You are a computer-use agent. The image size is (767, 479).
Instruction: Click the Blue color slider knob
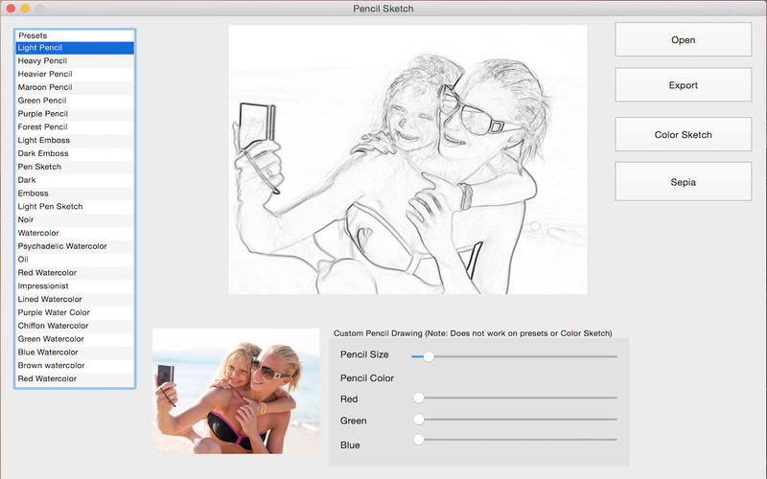point(418,440)
